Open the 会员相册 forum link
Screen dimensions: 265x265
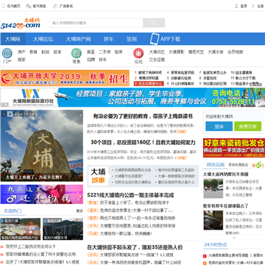[x=236, y=52]
